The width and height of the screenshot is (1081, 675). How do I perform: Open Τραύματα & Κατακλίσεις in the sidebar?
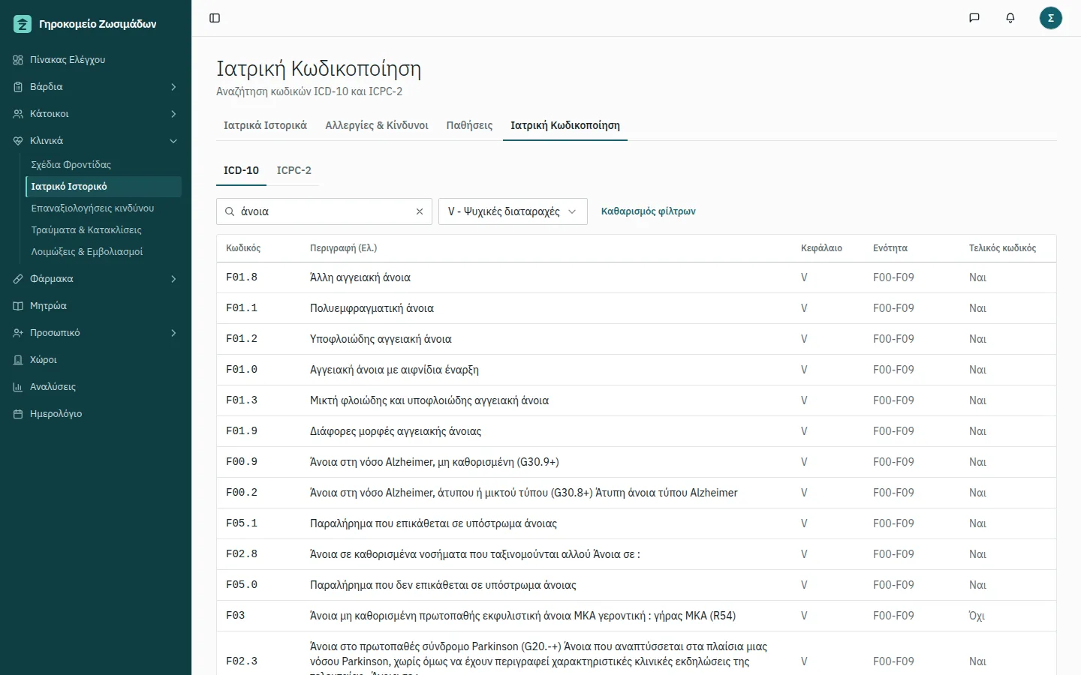click(x=103, y=230)
